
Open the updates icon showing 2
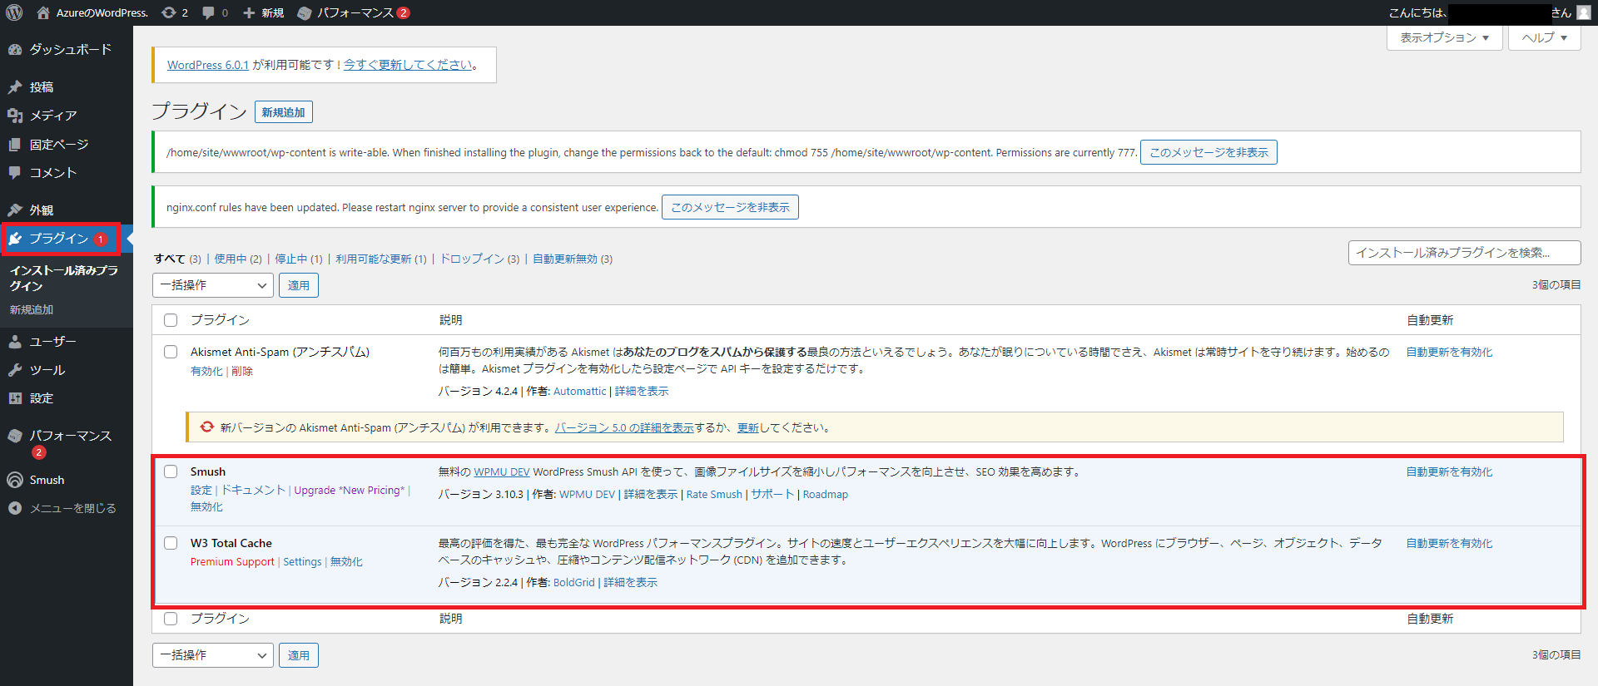click(169, 12)
